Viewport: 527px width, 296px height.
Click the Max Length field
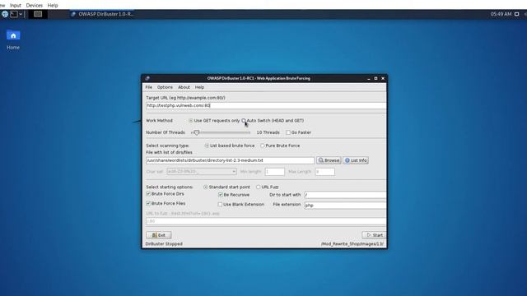point(324,172)
